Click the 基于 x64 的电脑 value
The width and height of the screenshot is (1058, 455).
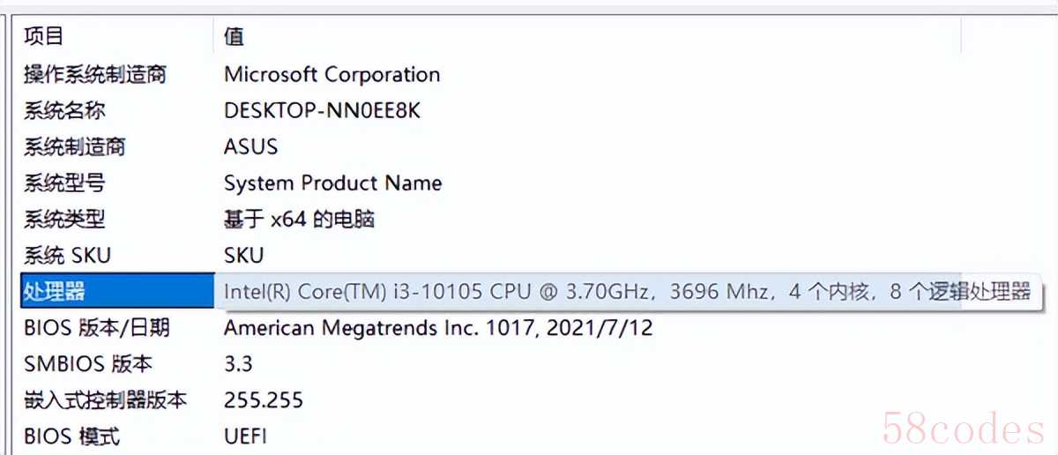coord(299,219)
